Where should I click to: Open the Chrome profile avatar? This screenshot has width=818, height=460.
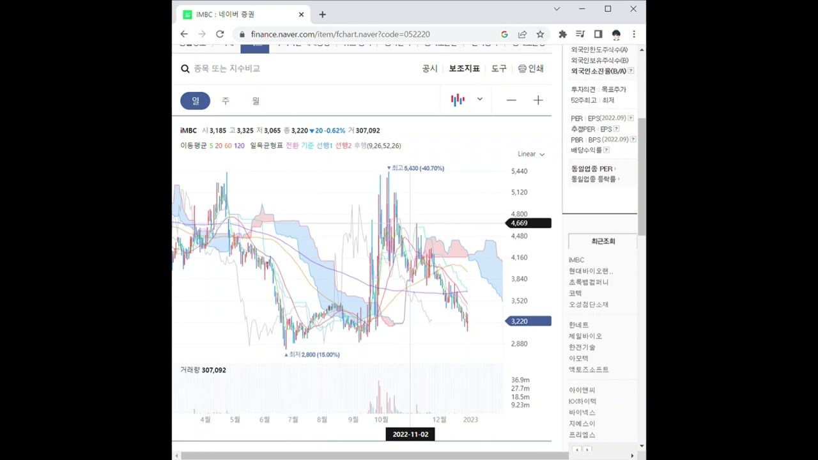pyautogui.click(x=616, y=34)
